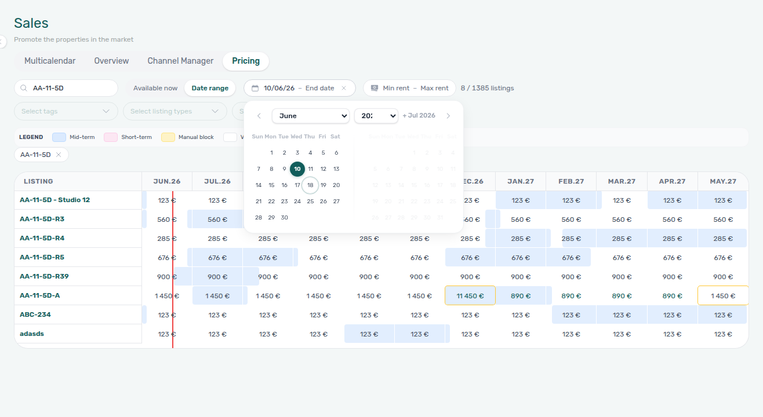Pick June 18 in calendar

point(310,185)
